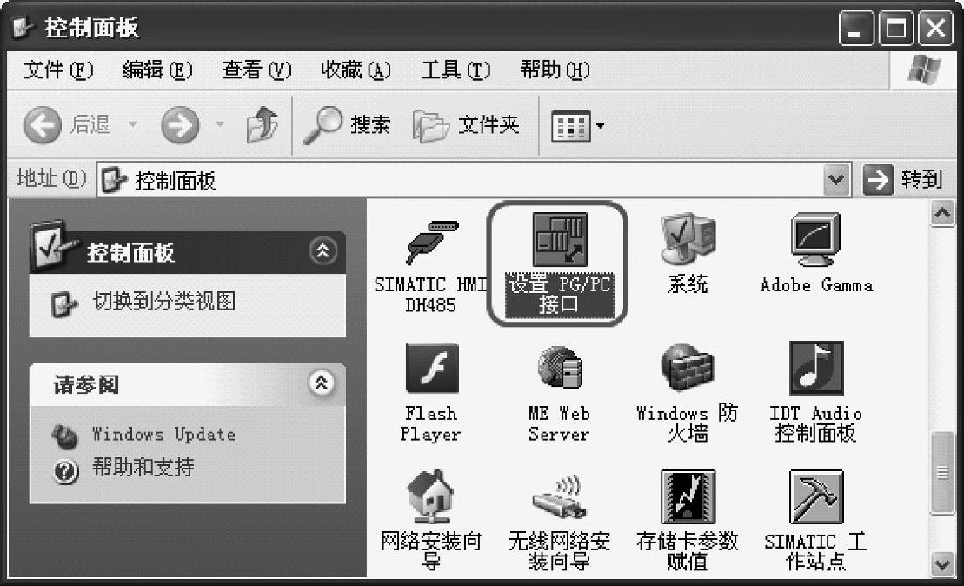This screenshot has height=586, width=964.
Task: Click the up-one-level folder icon
Action: [263, 125]
